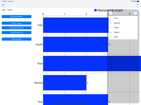Select First in the list popup
Viewport: 141px width, 105px height.
click(123, 18)
